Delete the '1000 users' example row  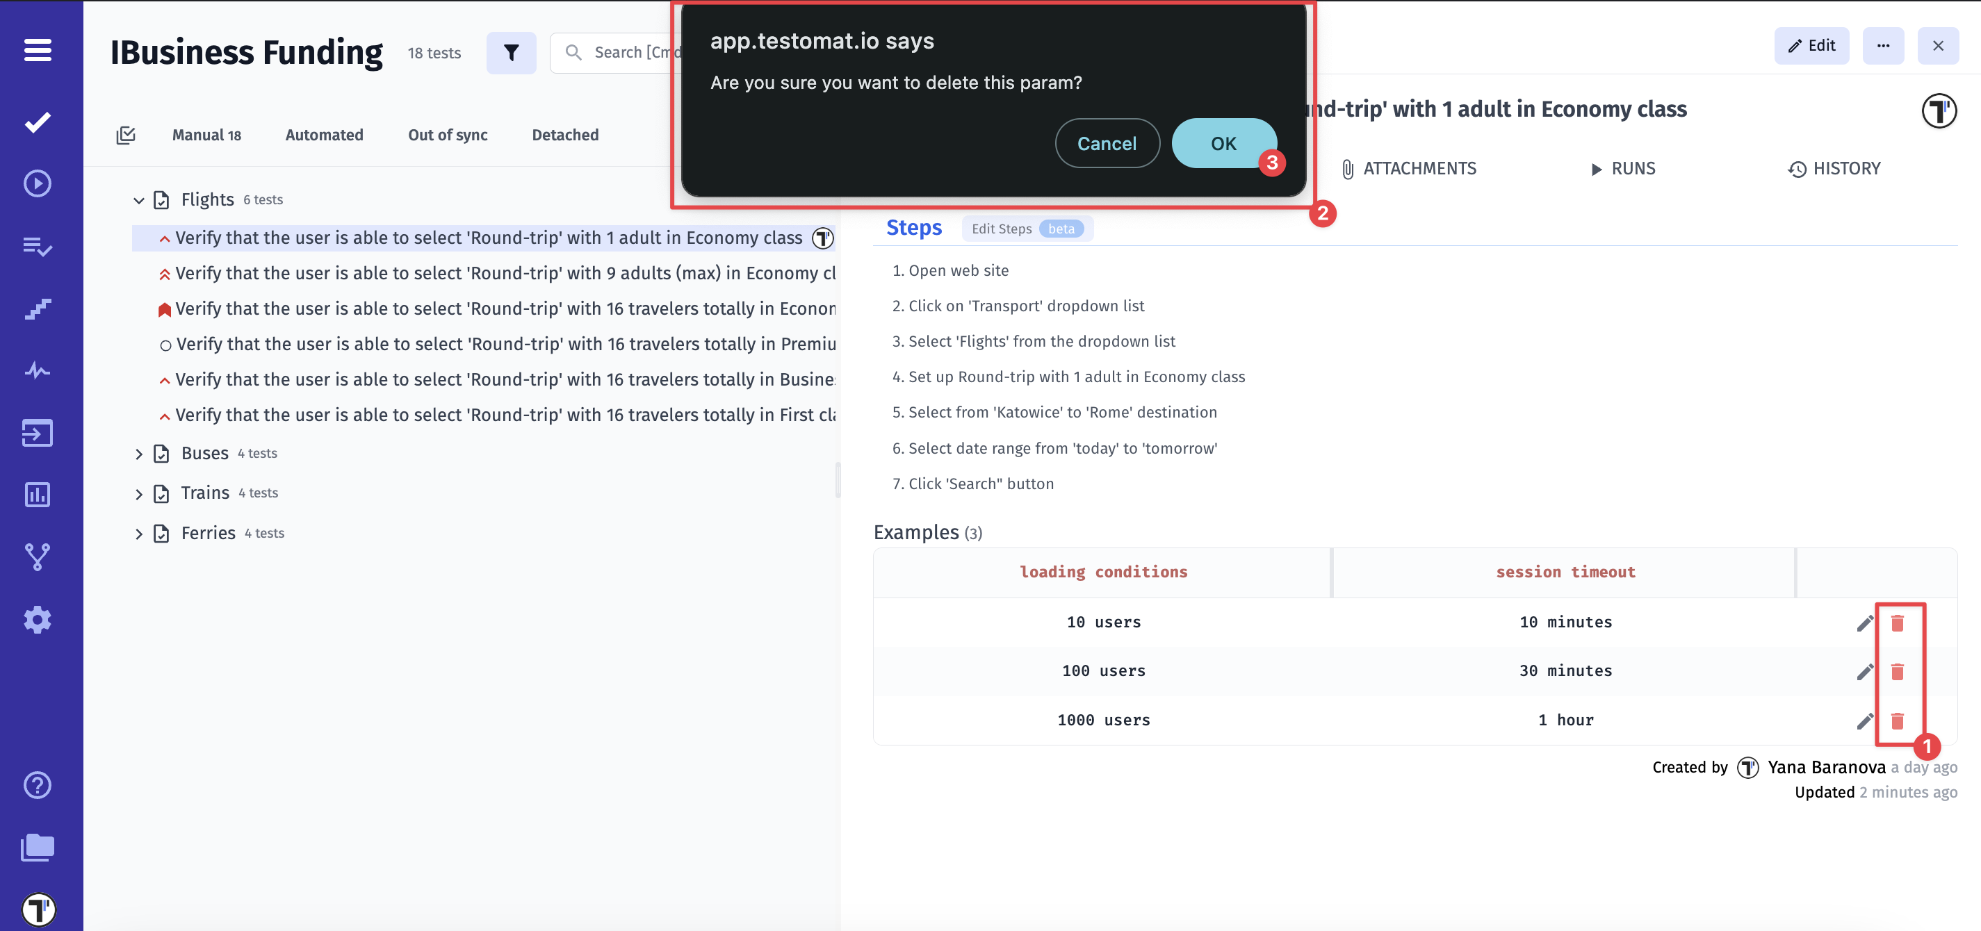(x=1896, y=721)
